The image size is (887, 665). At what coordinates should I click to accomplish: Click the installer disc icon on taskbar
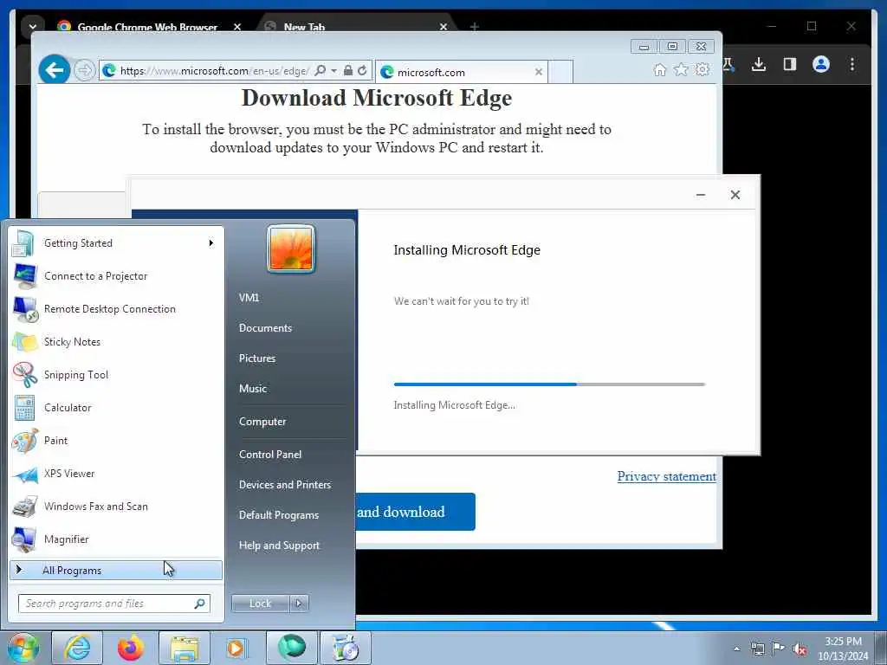[x=346, y=648]
